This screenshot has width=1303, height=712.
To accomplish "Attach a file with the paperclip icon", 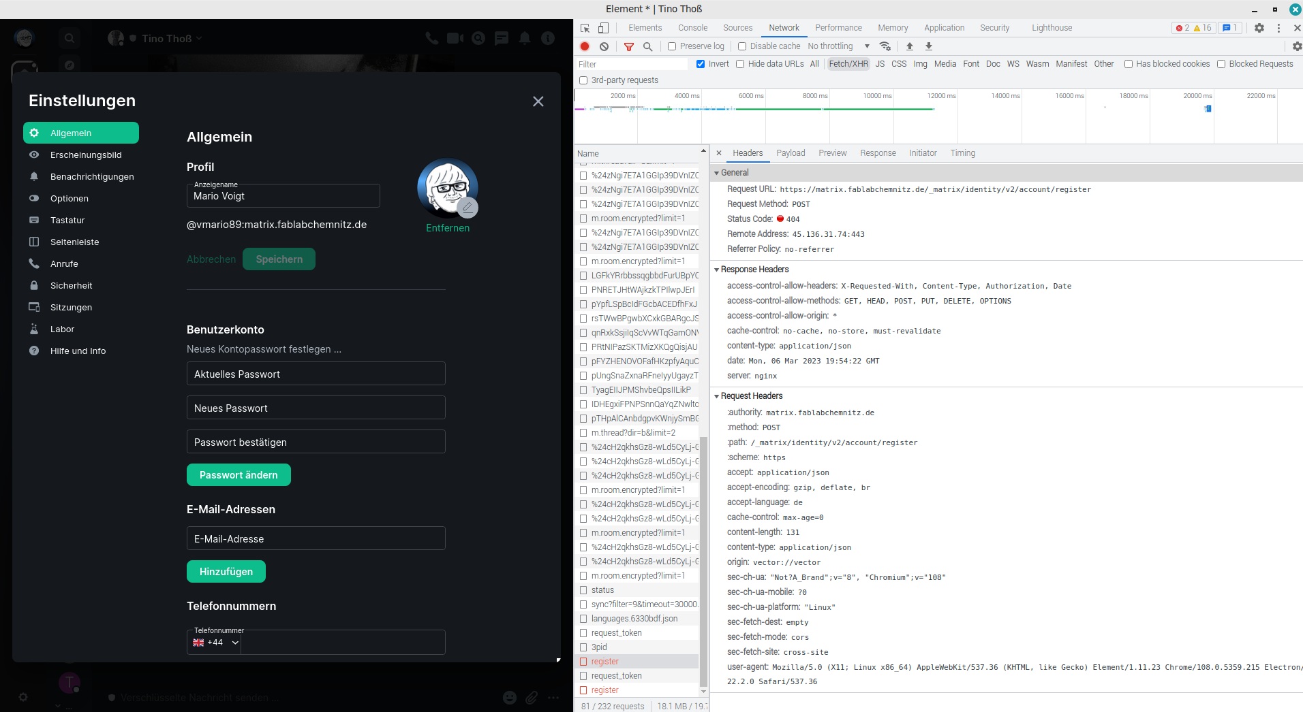I will 532,698.
